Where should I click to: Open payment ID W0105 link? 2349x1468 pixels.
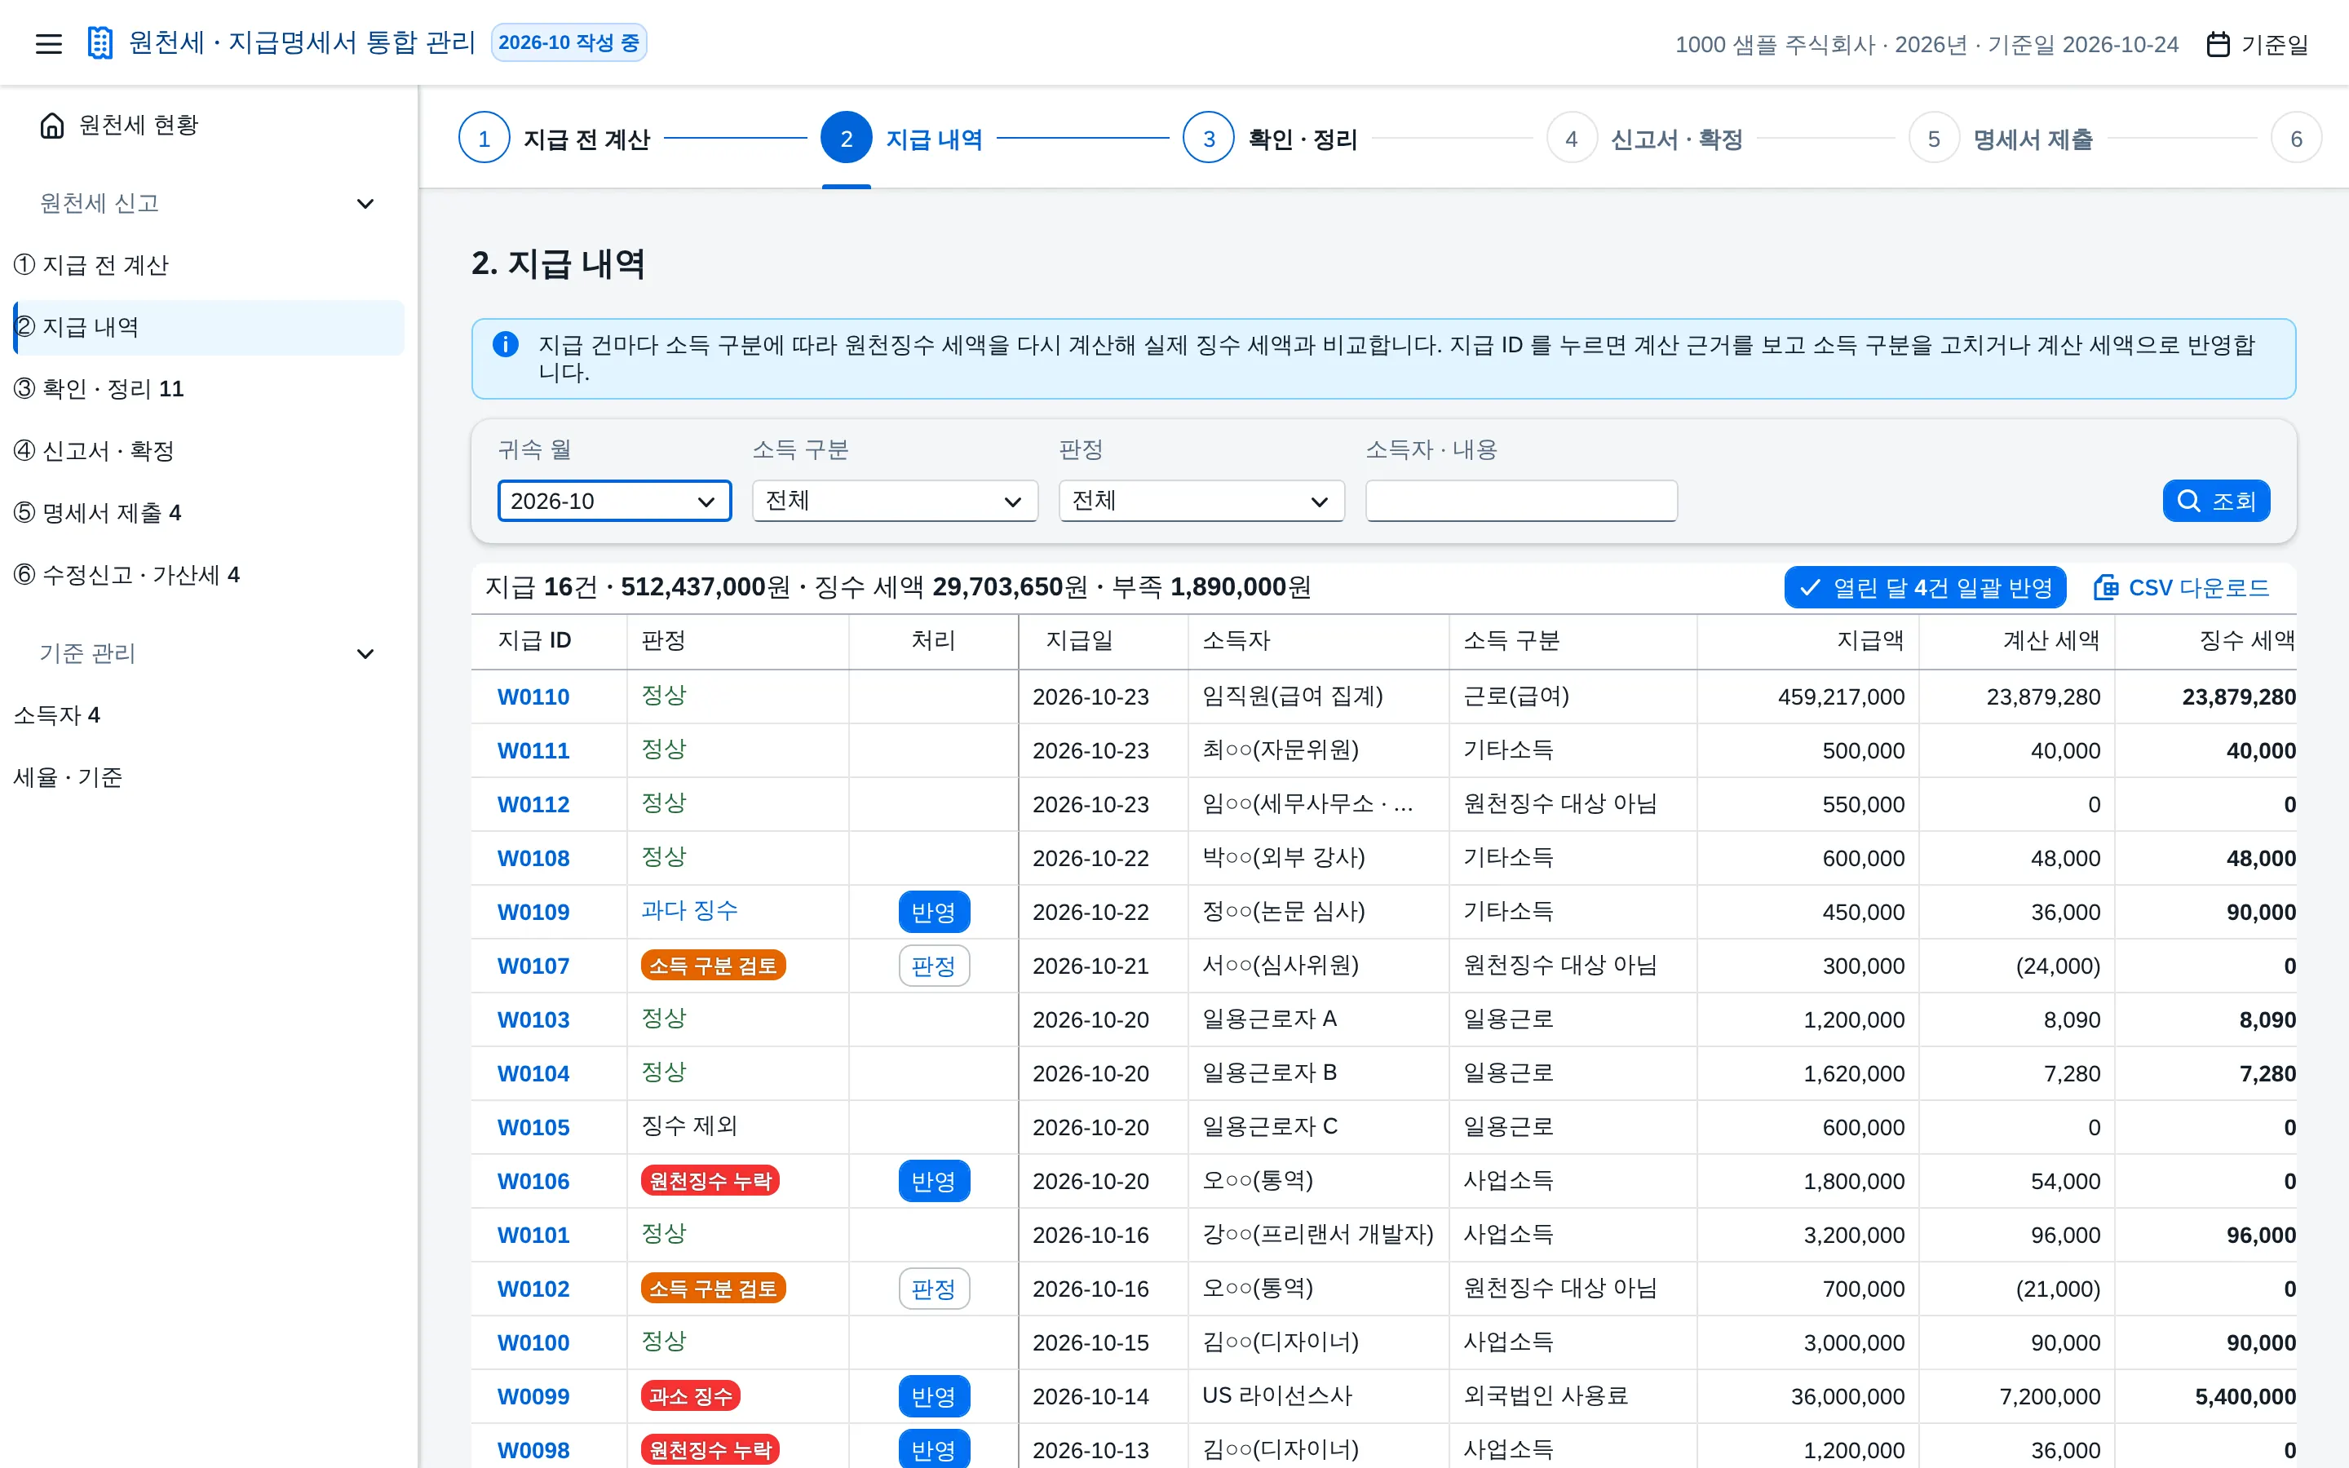[533, 1127]
